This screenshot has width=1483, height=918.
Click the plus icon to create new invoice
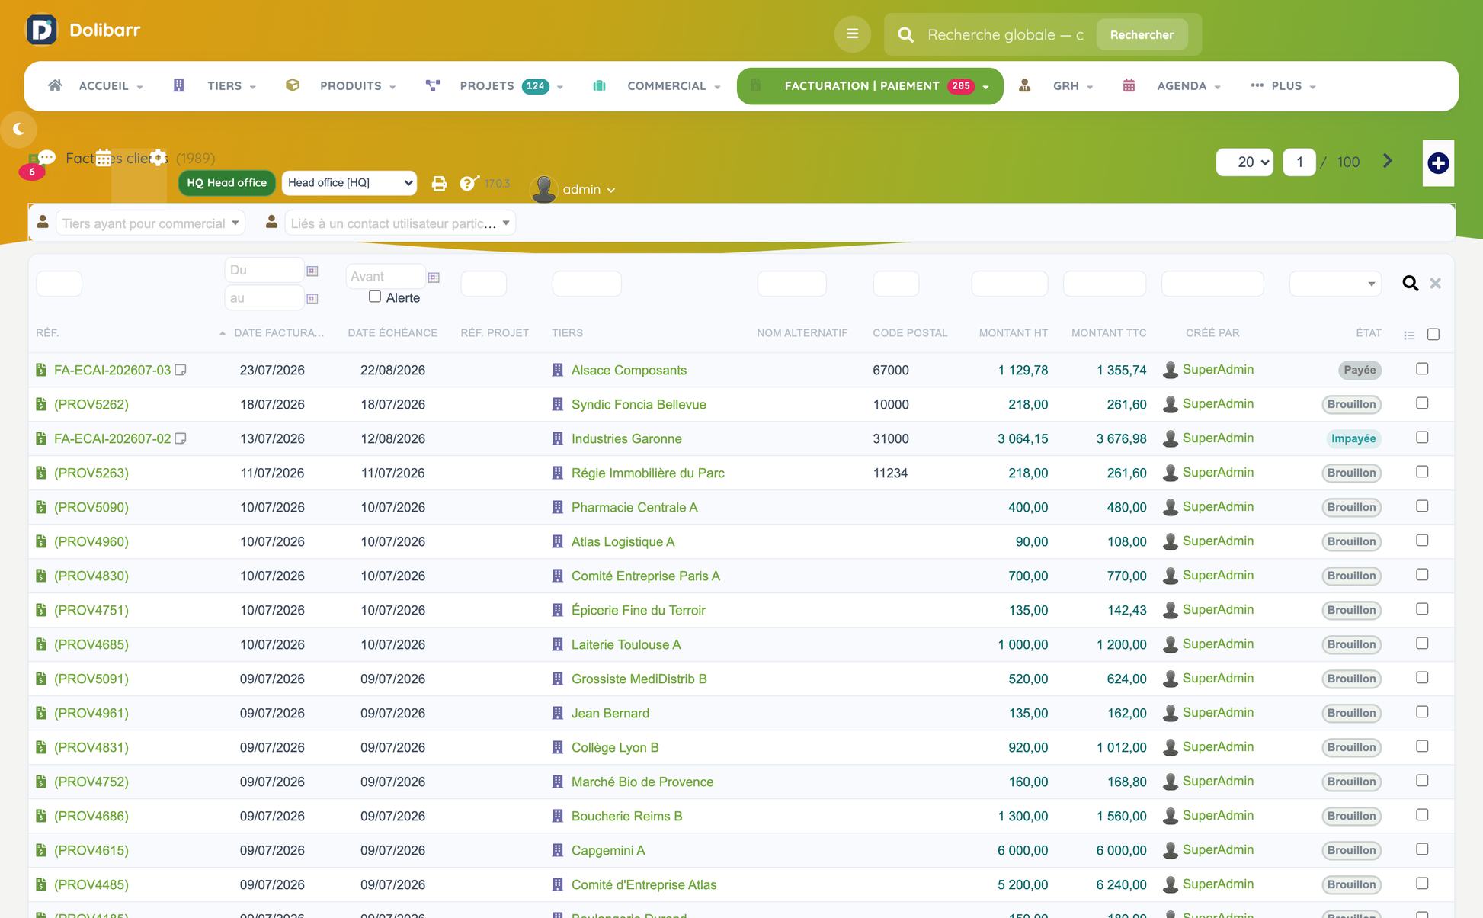tap(1437, 162)
